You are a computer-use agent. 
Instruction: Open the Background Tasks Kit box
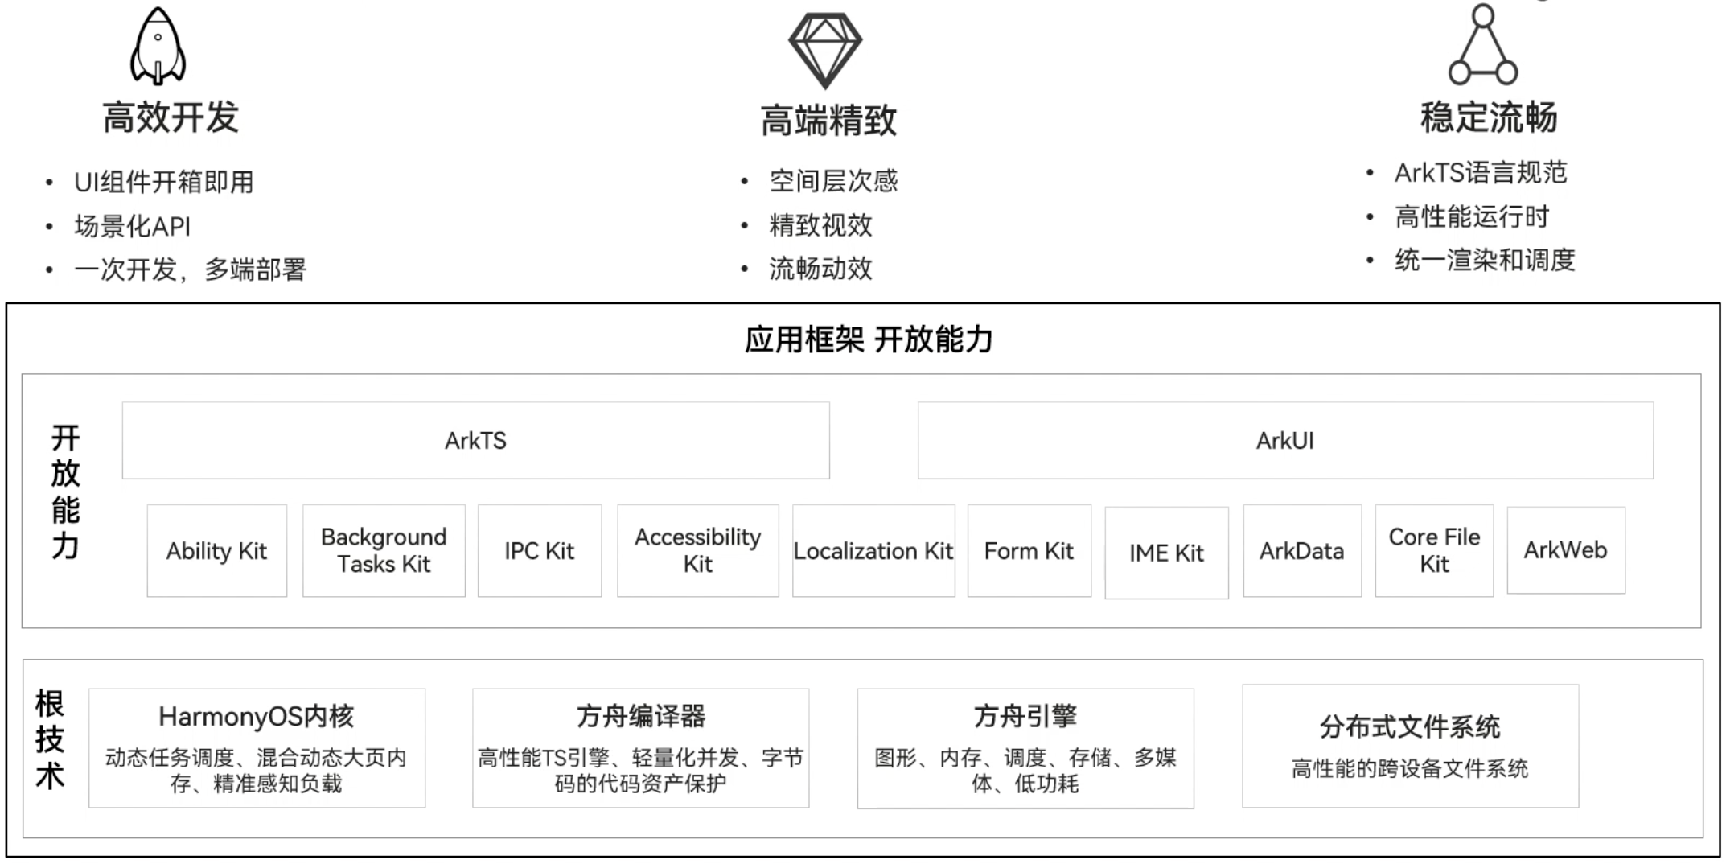[x=384, y=551]
